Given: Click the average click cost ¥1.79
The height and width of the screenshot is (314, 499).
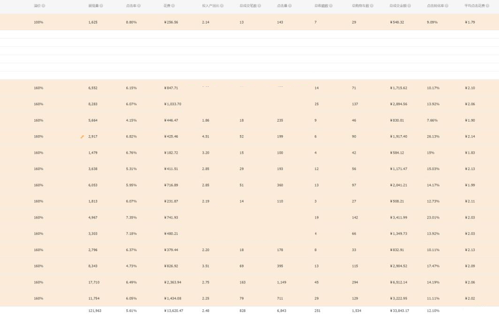Looking at the screenshot, I should pos(470,22).
